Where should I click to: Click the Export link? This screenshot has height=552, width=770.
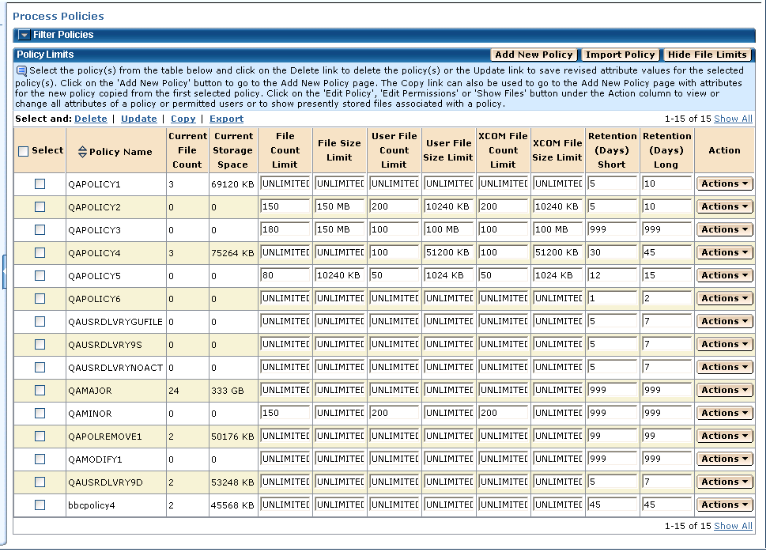click(x=226, y=119)
